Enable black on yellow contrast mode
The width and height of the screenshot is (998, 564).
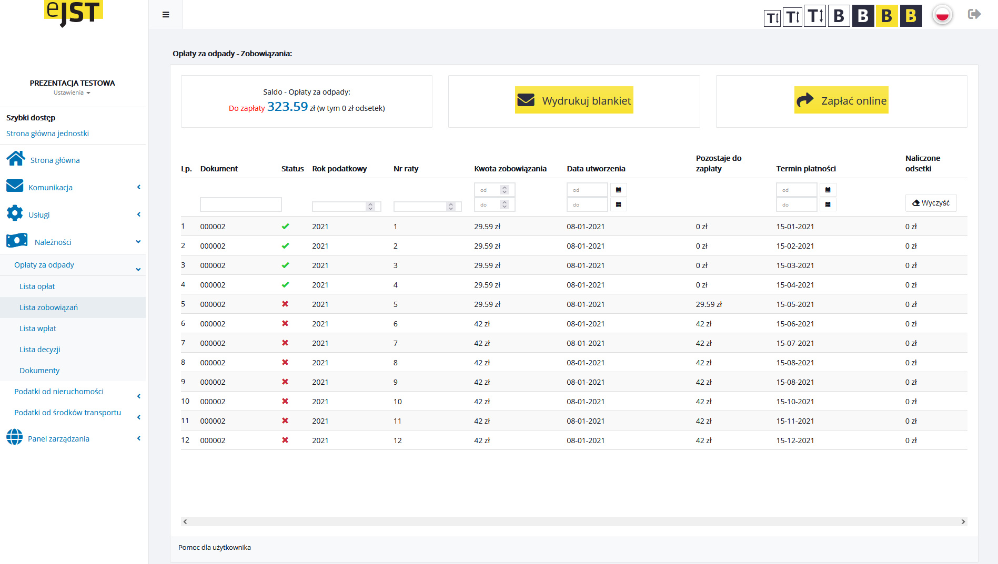pos(886,16)
